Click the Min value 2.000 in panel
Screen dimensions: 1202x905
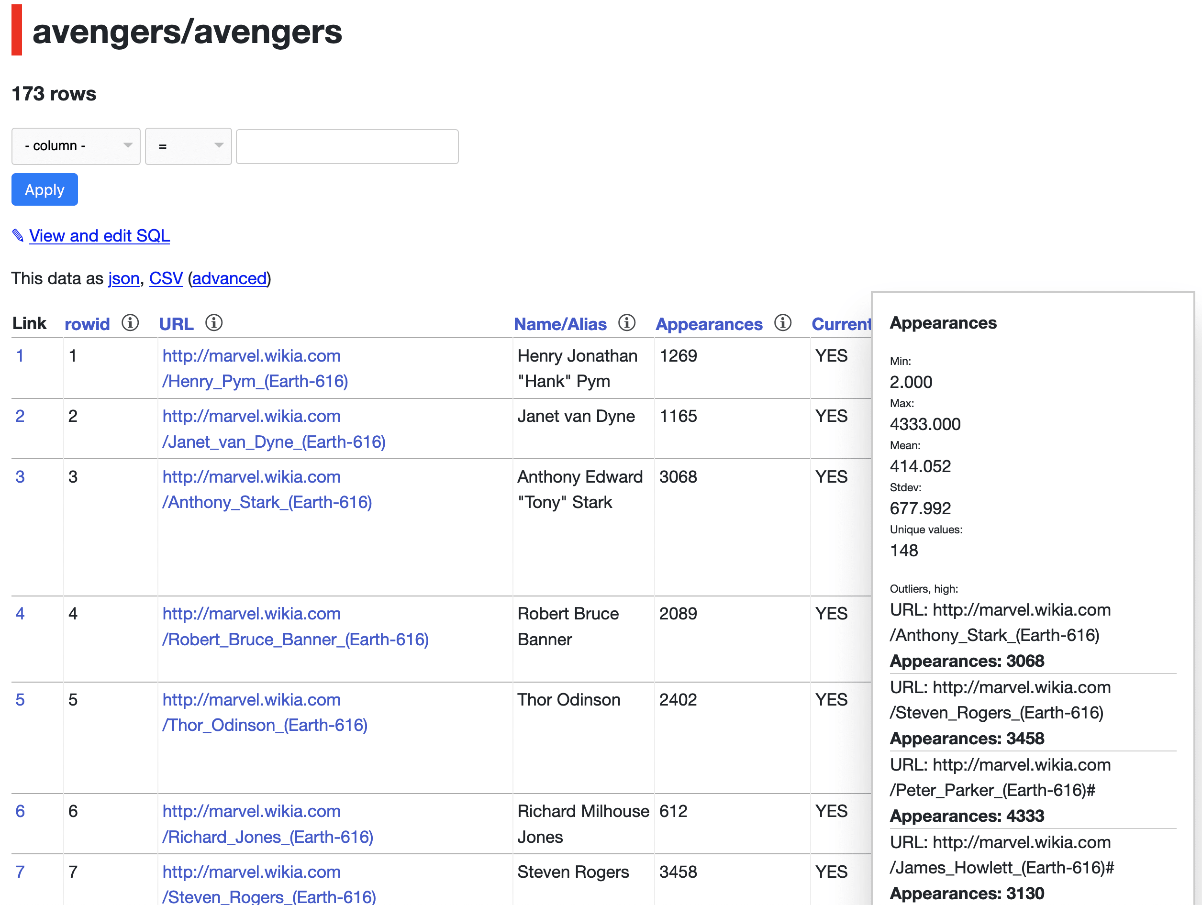tap(911, 382)
